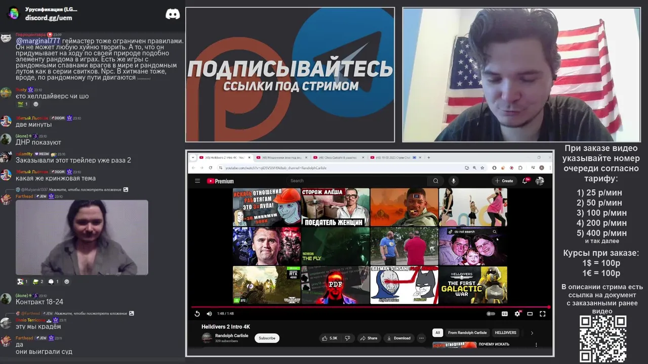Open the Batman's Insane thumbnail
Image resolution: width=648 pixels, height=364 pixels.
coord(404,285)
